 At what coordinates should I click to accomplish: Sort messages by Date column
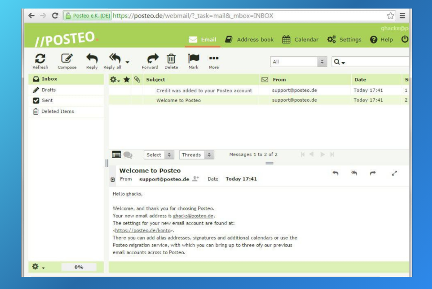click(x=360, y=79)
